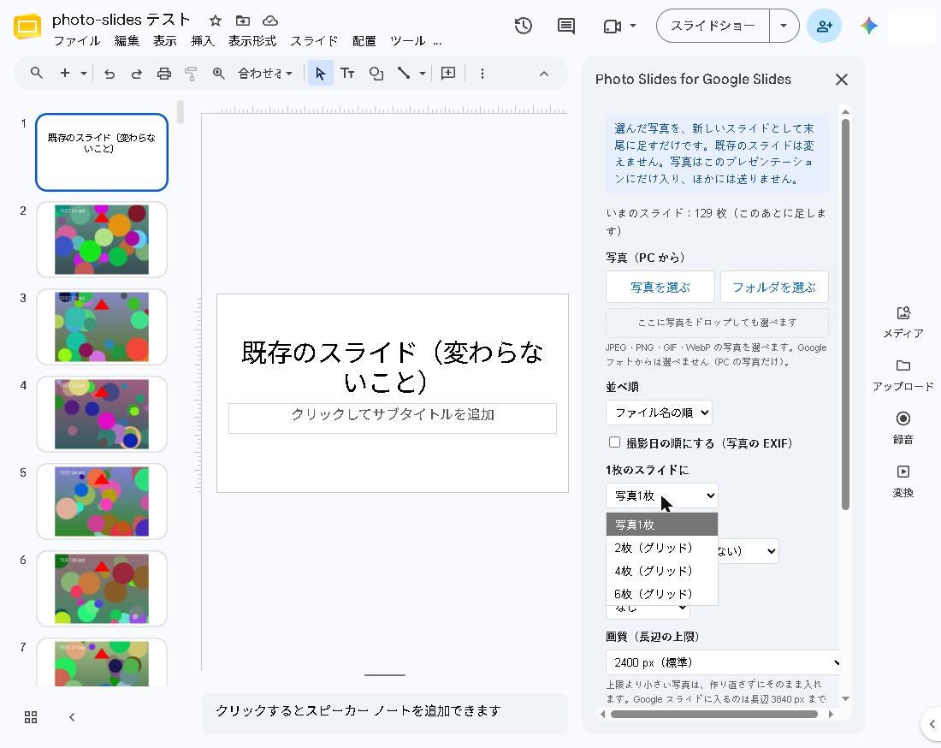Select the arrow cursor tool
This screenshot has width=941, height=748.
(x=321, y=74)
